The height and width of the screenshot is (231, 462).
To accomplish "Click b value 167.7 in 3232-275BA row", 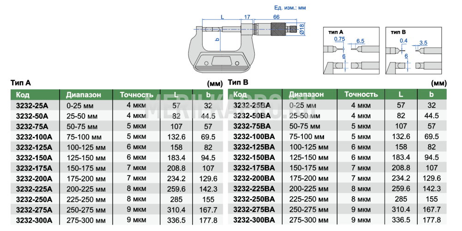I will pos(432,209).
